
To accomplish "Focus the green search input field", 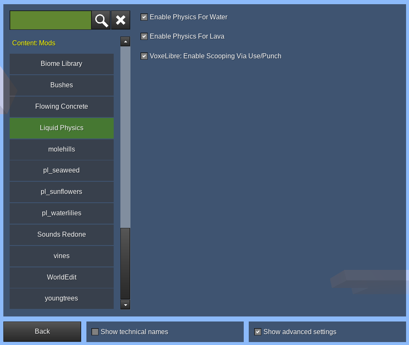I will 50,20.
